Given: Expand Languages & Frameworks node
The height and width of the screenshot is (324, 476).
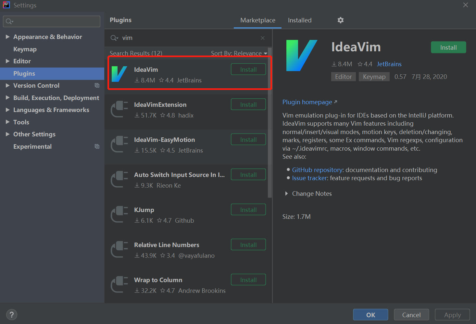Looking at the screenshot, I should (x=7, y=110).
